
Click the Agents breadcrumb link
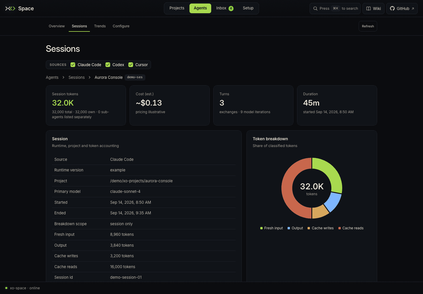click(52, 77)
